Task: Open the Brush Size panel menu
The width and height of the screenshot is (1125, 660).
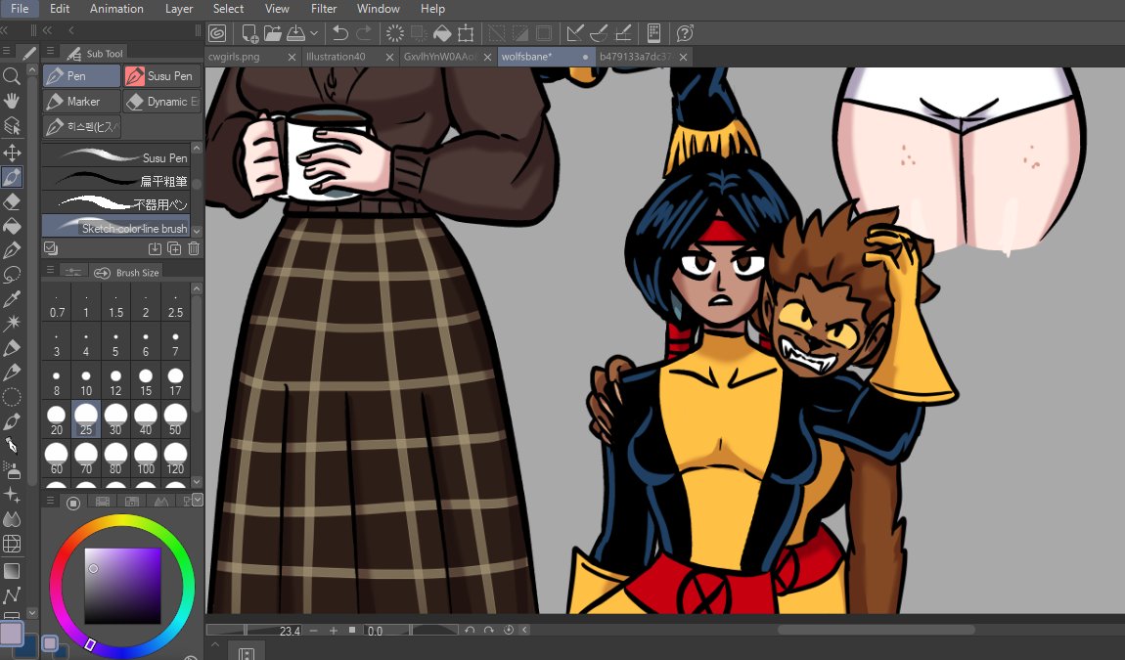Action: pos(50,271)
